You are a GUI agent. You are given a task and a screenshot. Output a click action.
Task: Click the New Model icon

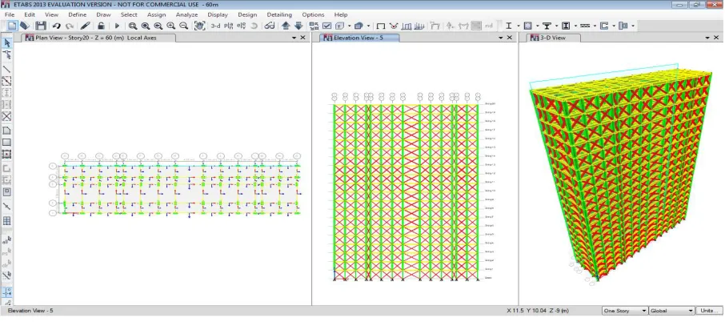[x=12, y=26]
